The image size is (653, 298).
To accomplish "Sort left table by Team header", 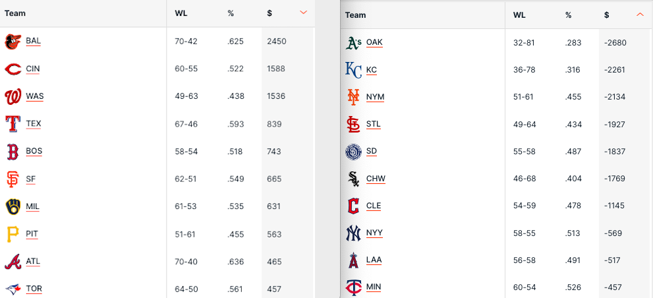I will [x=14, y=13].
